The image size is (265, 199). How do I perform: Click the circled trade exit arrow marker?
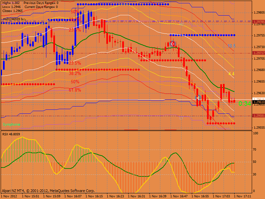pos(198,98)
